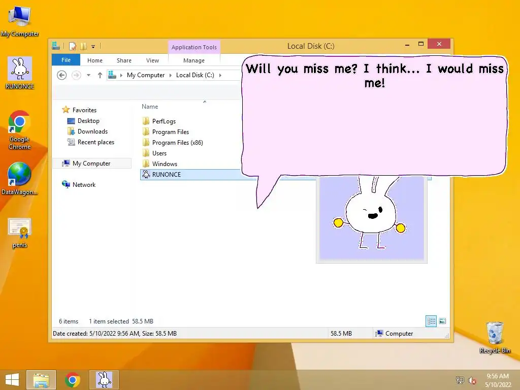This screenshot has height=390, width=520.
Task: Click the Windows Start button
Action: pos(12,380)
